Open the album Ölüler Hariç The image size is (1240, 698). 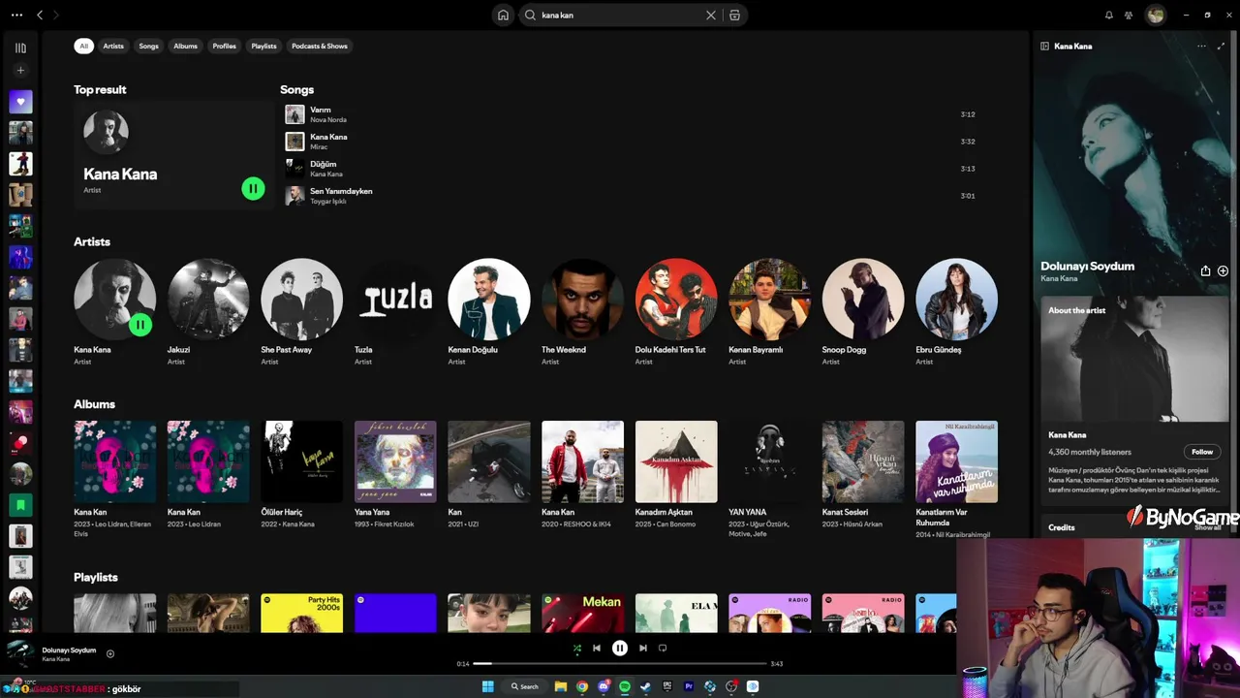coord(301,461)
